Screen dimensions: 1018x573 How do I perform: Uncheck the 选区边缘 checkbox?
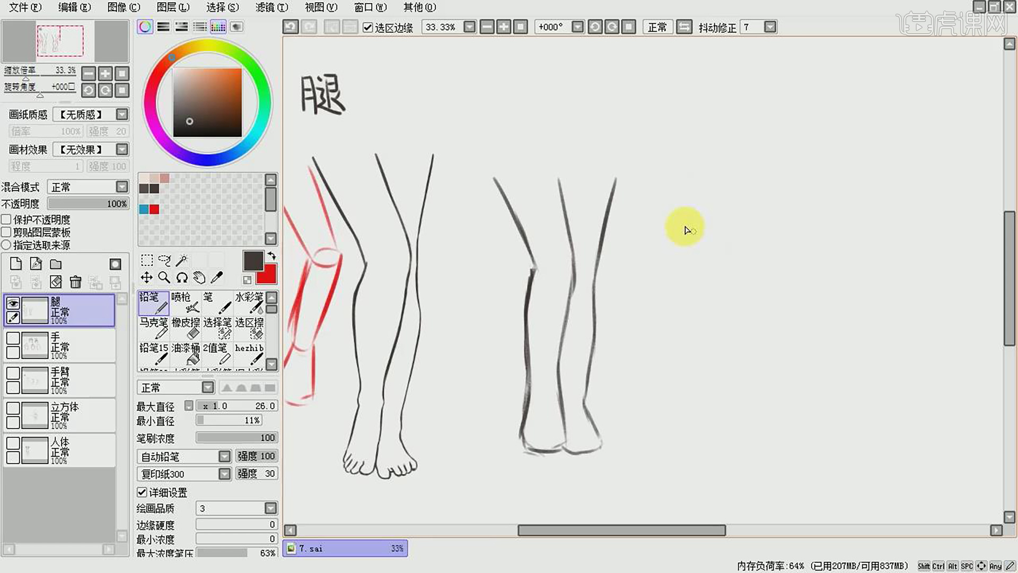367,27
